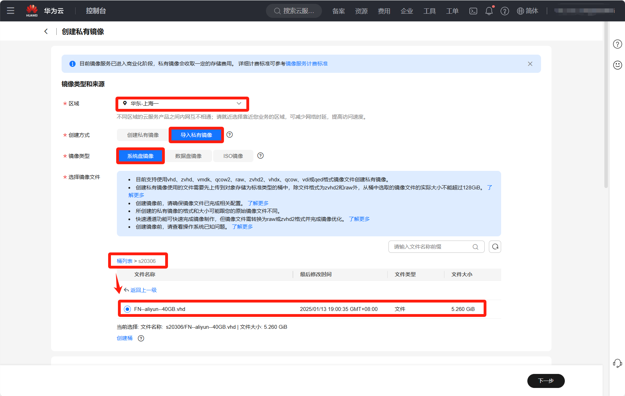Open the 工单 menu
625x396 pixels.
[452, 11]
